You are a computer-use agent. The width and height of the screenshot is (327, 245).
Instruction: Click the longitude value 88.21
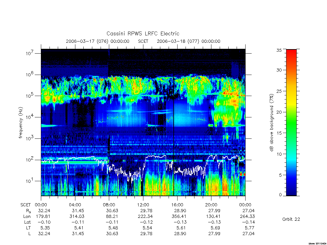[112, 217]
